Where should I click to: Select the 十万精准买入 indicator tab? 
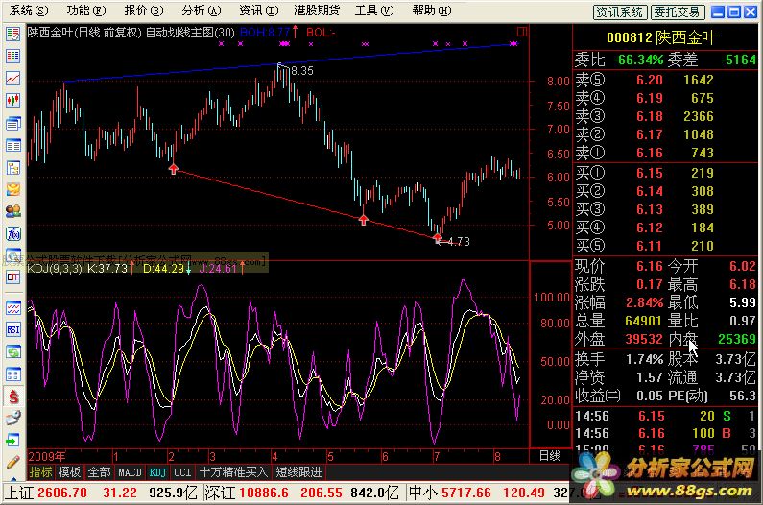(x=233, y=472)
